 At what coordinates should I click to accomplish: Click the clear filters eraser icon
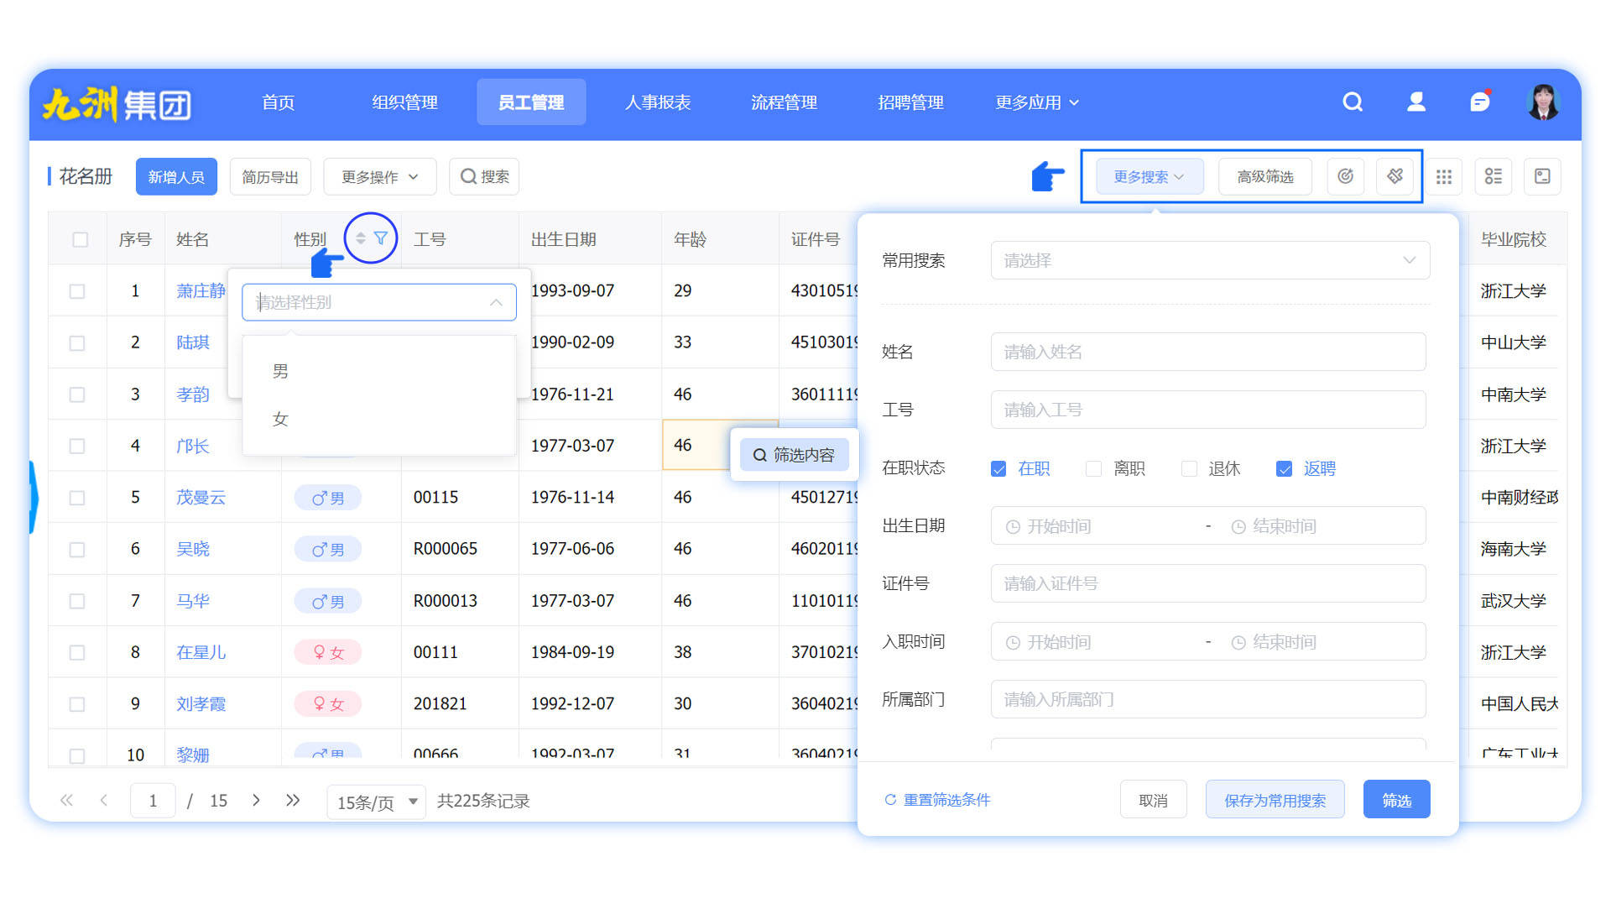pos(1395,177)
